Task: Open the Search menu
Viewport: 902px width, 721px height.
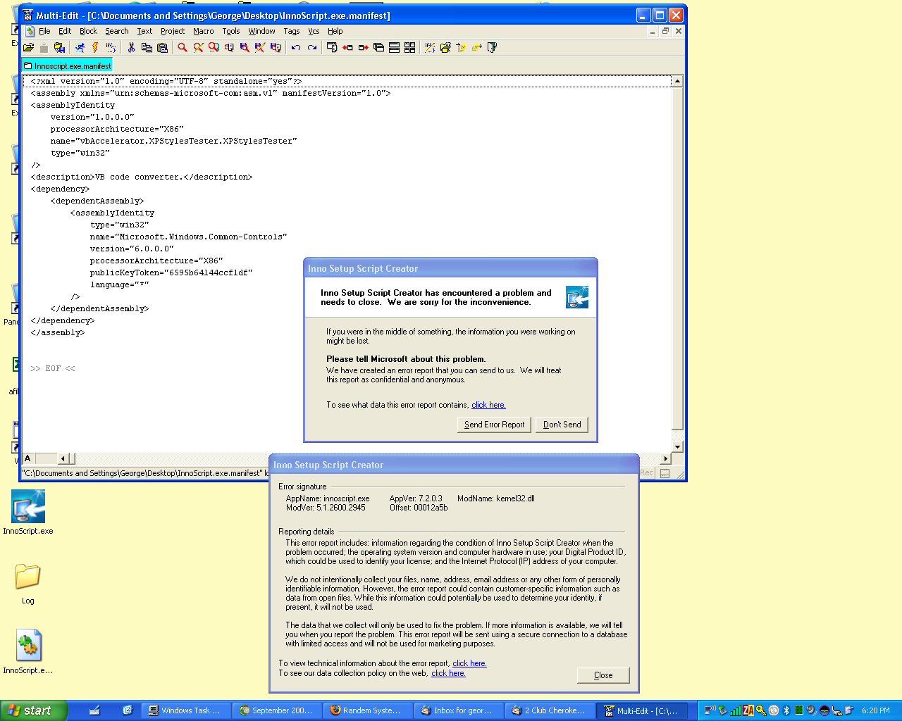Action: click(x=117, y=31)
